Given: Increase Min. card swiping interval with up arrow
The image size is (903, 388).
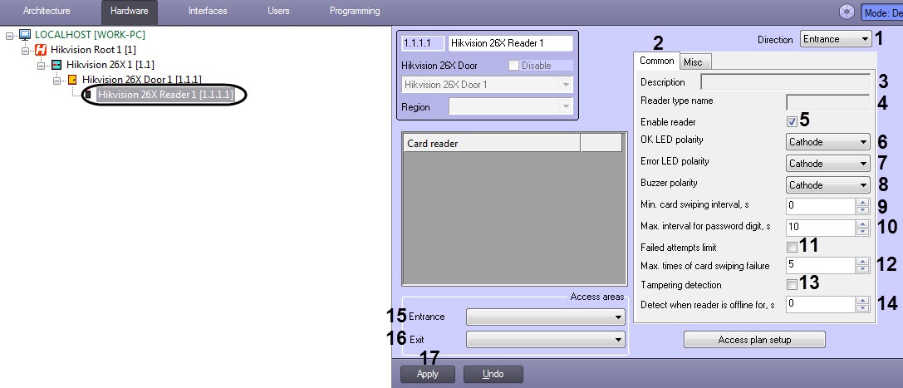Looking at the screenshot, I should pos(862,202).
